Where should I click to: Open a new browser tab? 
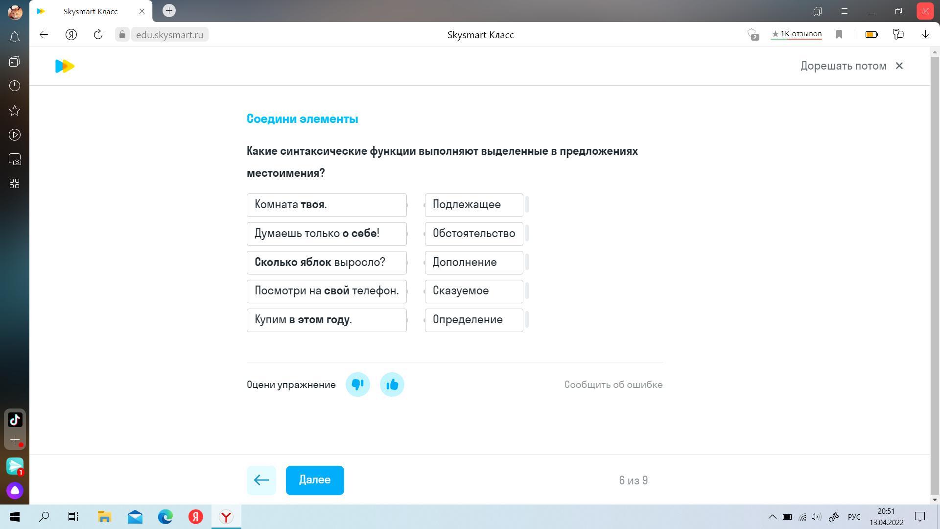169,11
